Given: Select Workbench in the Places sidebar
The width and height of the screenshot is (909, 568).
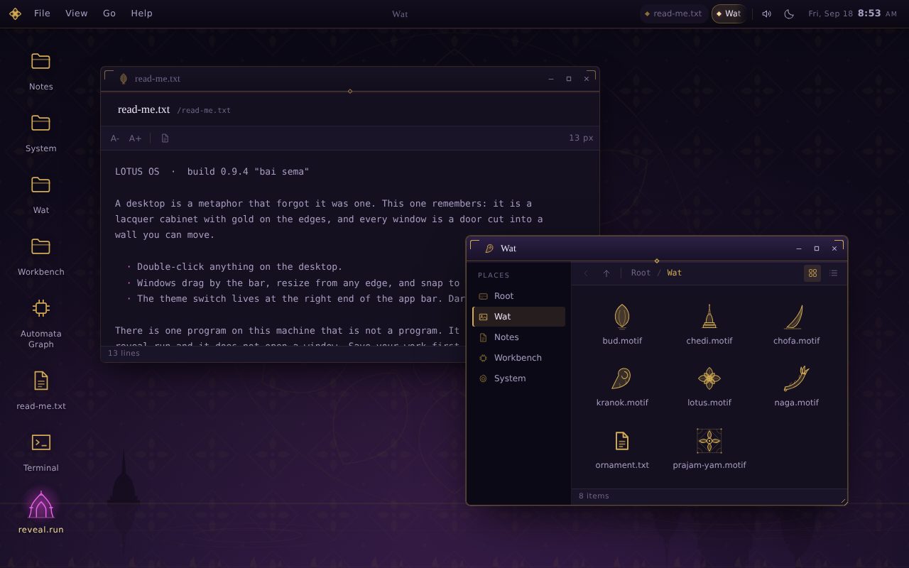Looking at the screenshot, I should (518, 358).
